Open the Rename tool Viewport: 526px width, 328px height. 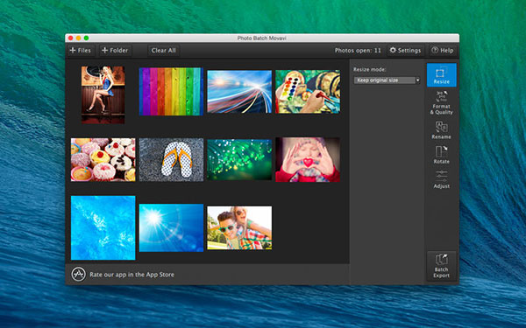pyautogui.click(x=442, y=129)
